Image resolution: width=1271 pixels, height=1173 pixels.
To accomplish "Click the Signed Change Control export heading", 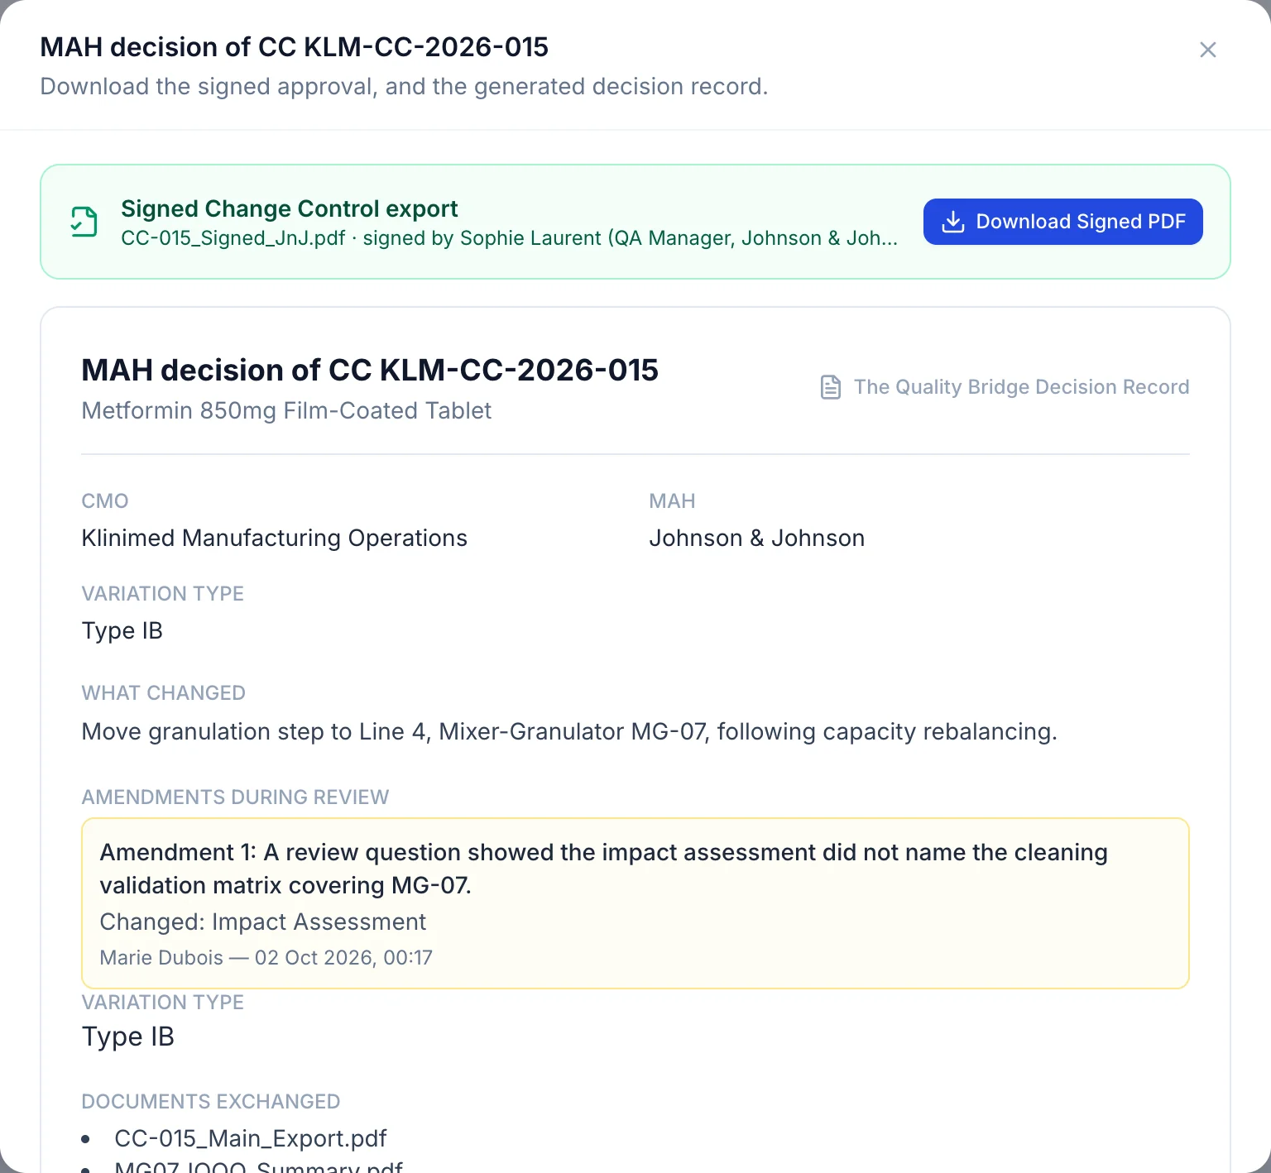I will click(x=289, y=208).
